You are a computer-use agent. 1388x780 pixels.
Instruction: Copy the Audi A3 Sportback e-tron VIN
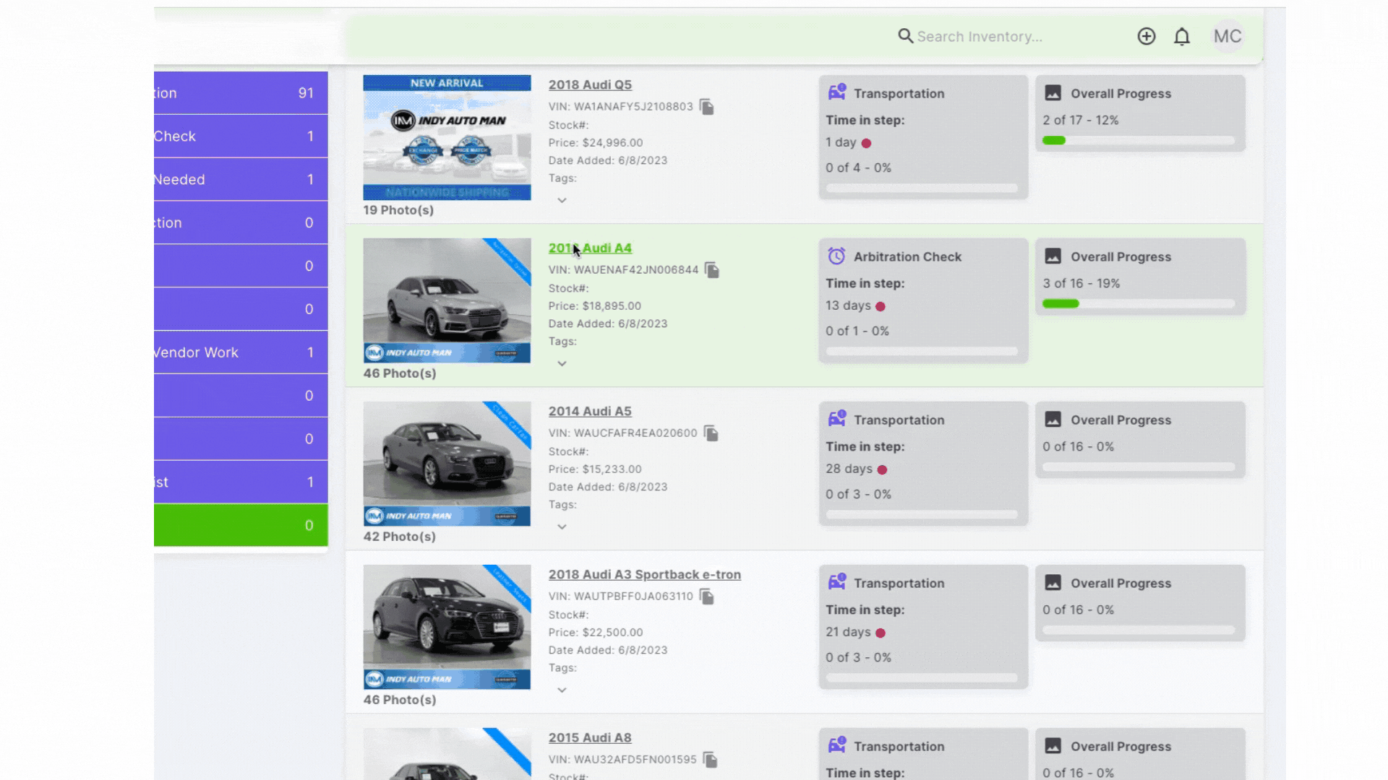[x=707, y=597]
